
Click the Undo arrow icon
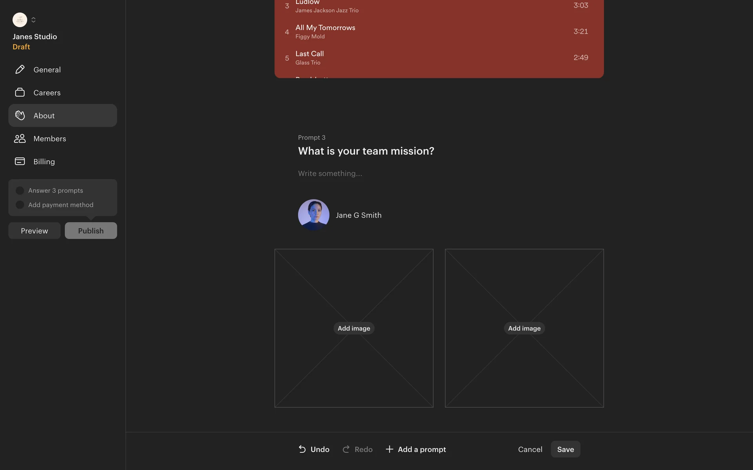pyautogui.click(x=302, y=449)
